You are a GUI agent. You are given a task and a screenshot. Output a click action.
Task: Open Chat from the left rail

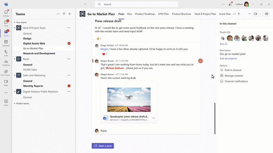click(6, 23)
